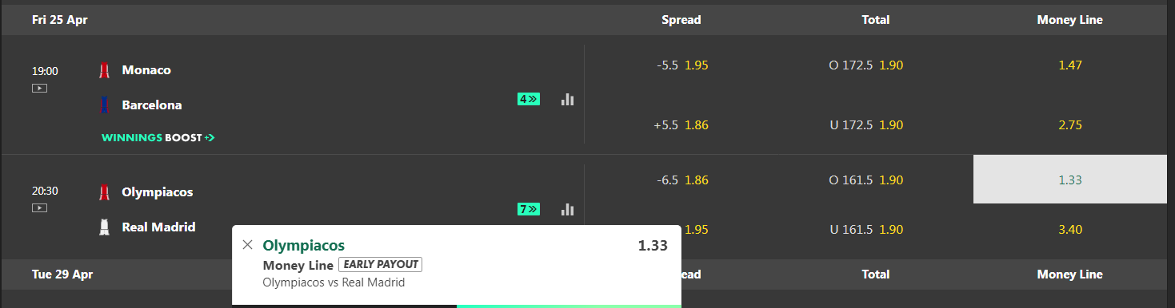Click the Early Payout badge
This screenshot has height=308, width=1175.
click(x=380, y=265)
